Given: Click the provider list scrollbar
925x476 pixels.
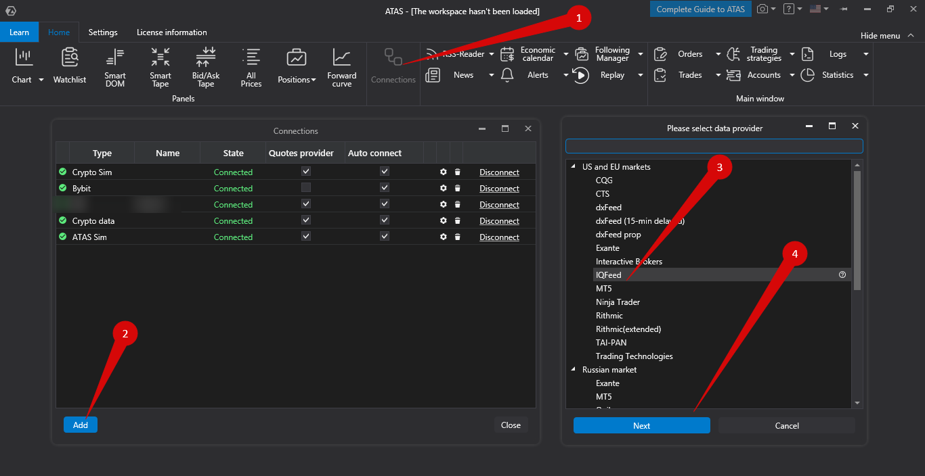Looking at the screenshot, I should pos(857,230).
